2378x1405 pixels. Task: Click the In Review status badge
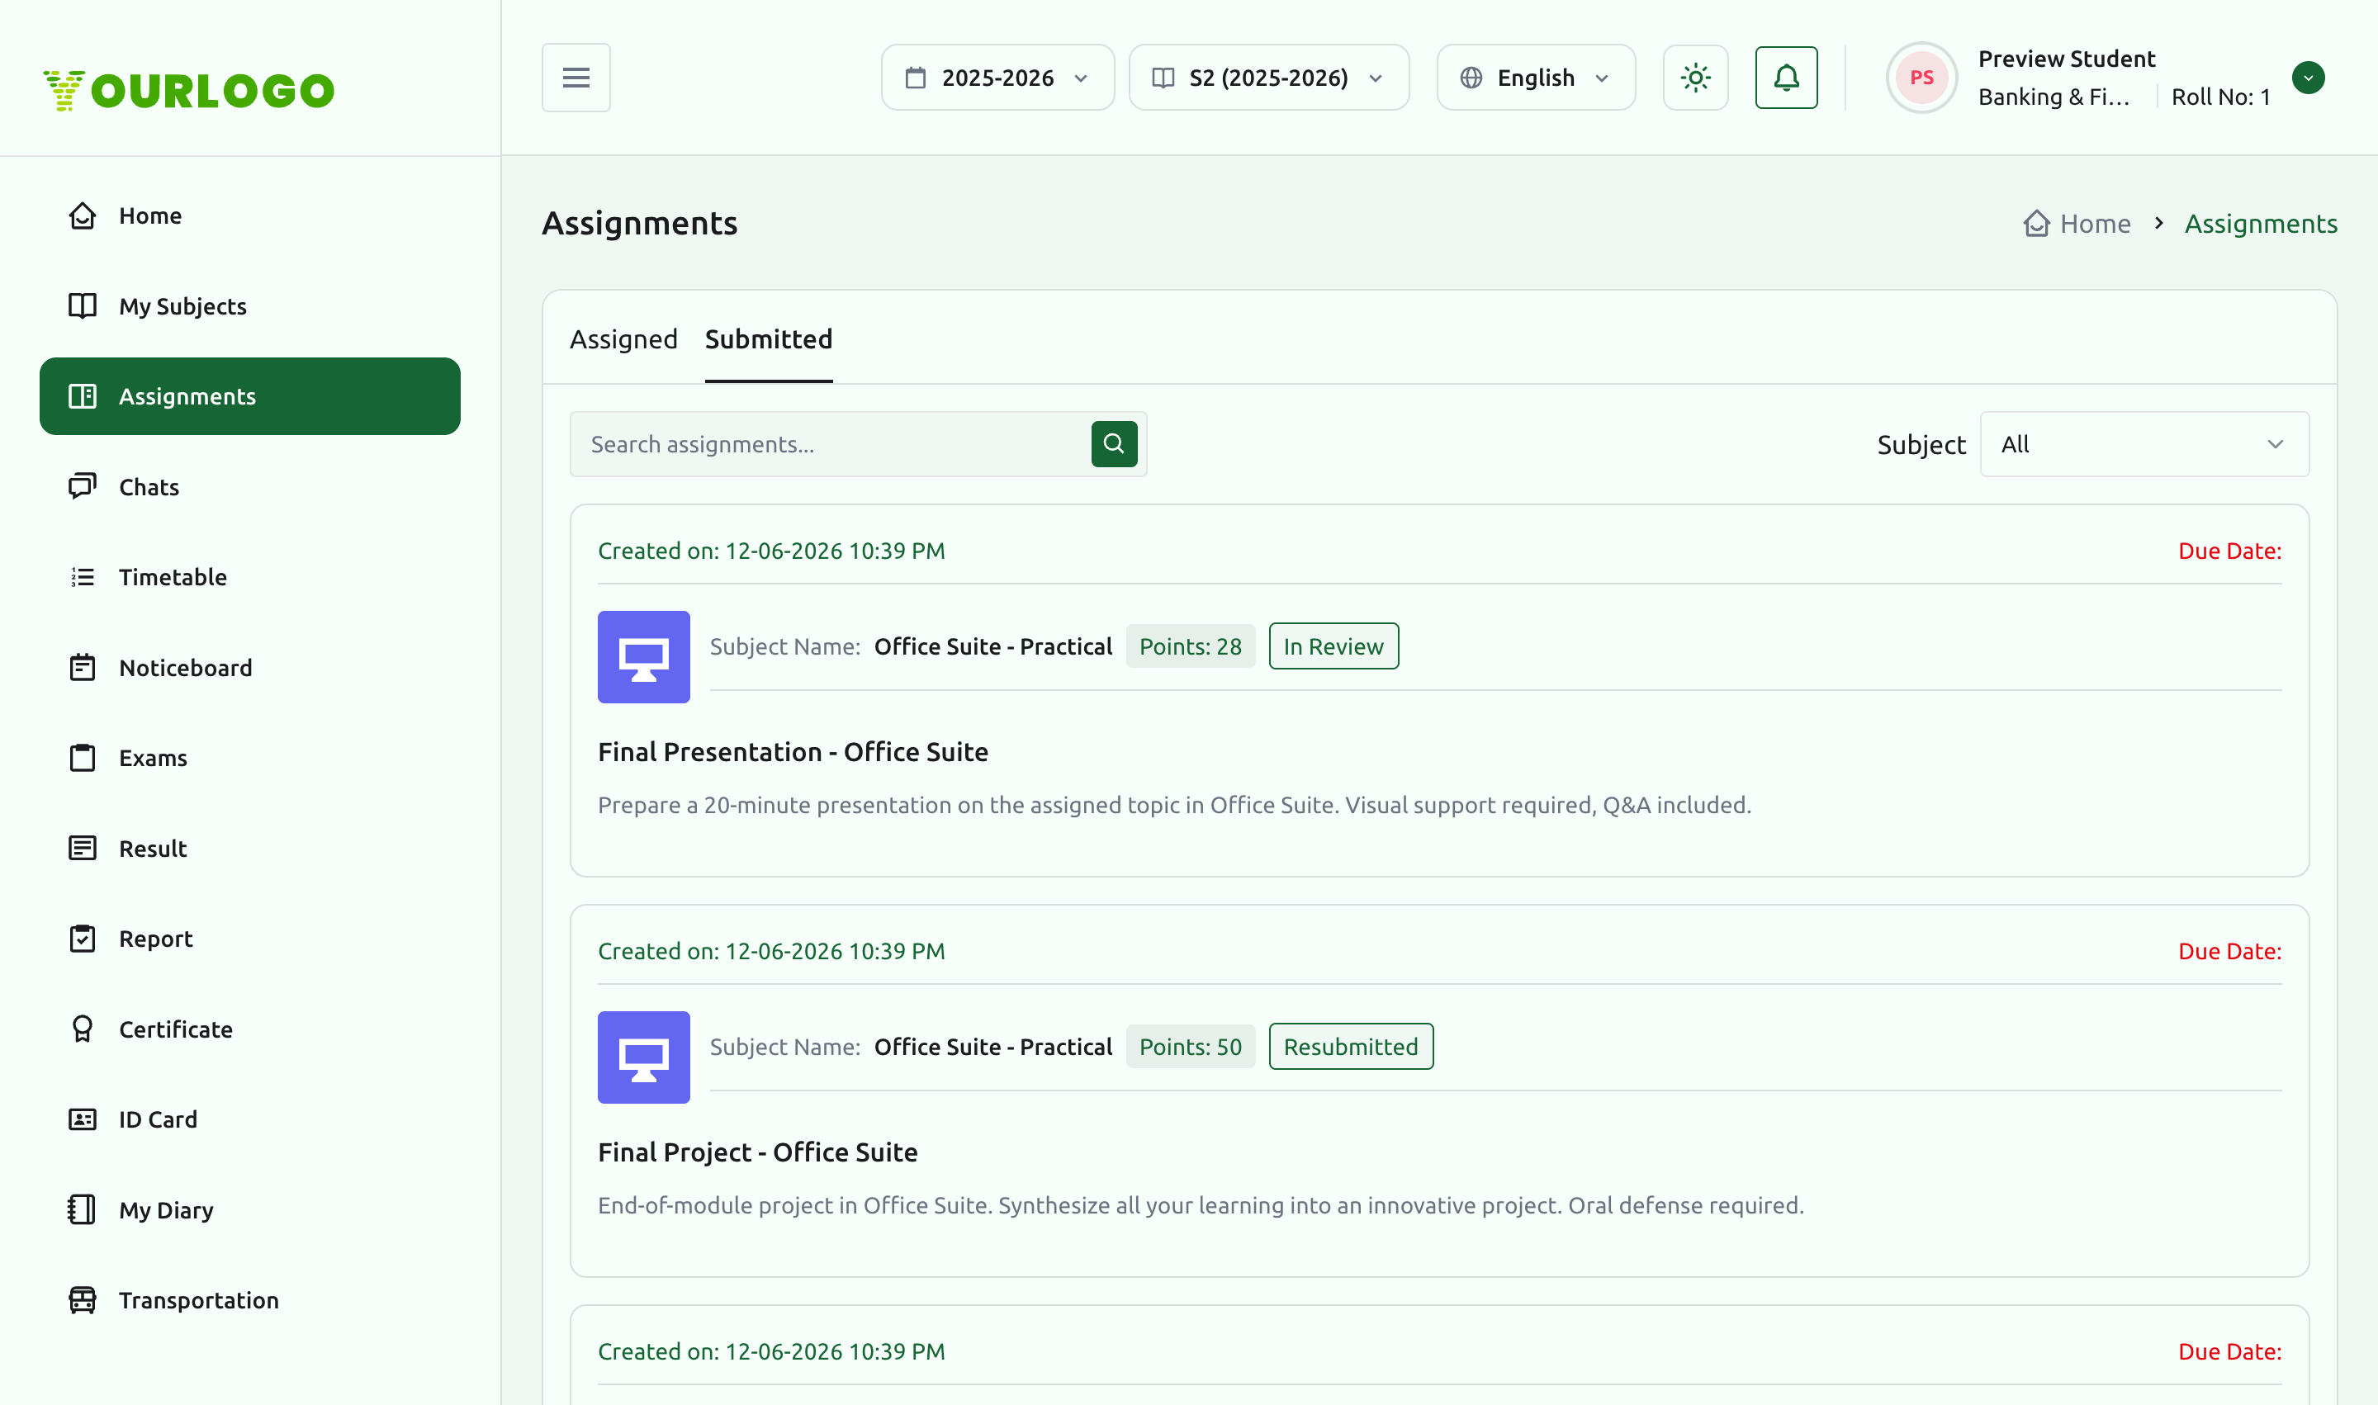(x=1333, y=646)
